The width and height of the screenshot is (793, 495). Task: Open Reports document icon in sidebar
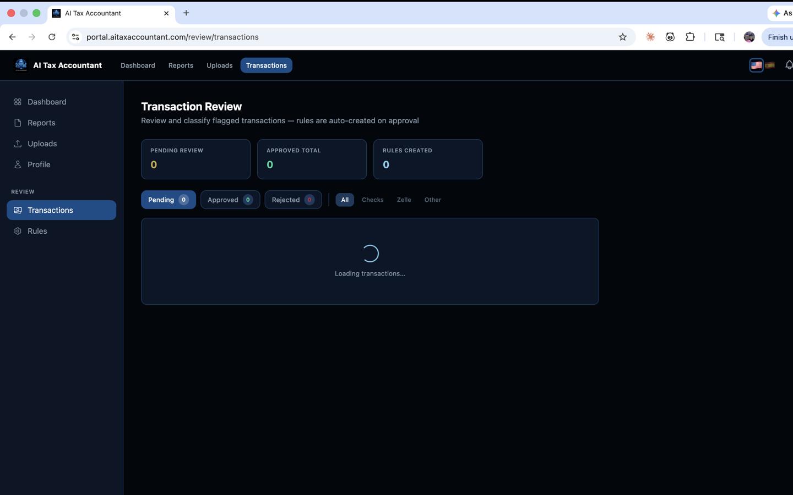click(18, 123)
